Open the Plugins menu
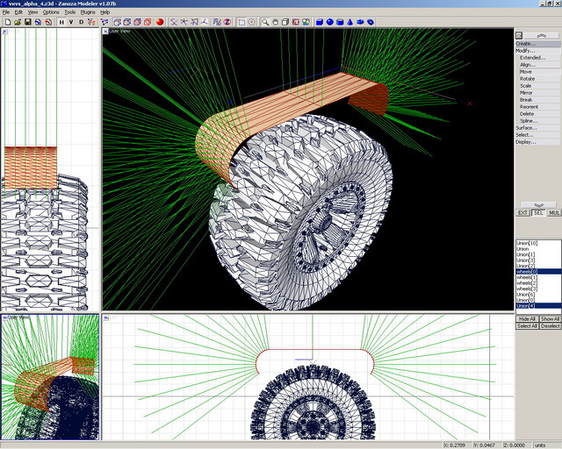The height and width of the screenshot is (449, 562). coord(88,12)
